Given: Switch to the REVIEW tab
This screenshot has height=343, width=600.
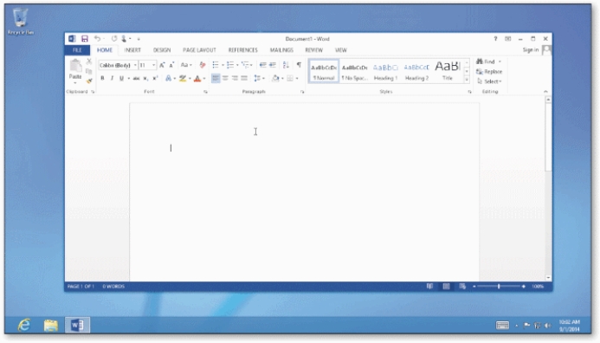Looking at the screenshot, I should click(x=313, y=50).
